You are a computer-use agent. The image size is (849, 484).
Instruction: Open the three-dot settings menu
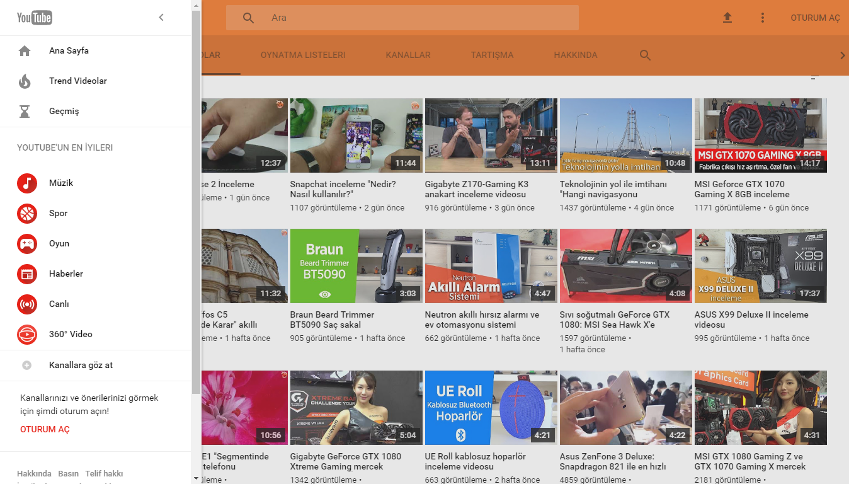tap(763, 18)
